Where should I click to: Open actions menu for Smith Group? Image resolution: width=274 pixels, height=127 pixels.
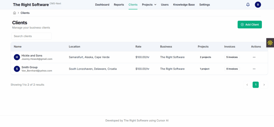point(254,69)
